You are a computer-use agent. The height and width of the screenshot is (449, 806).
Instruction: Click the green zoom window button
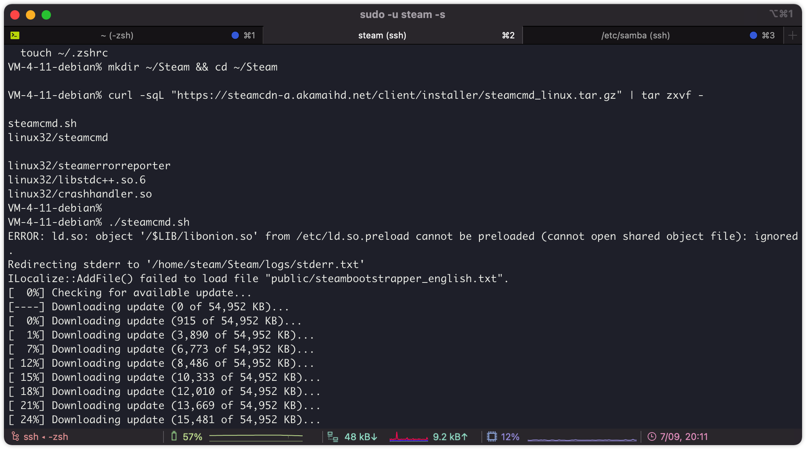tap(46, 15)
